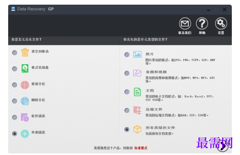Open the 帮助 question mark icon
The width and height of the screenshot is (240, 155).
click(202, 24)
